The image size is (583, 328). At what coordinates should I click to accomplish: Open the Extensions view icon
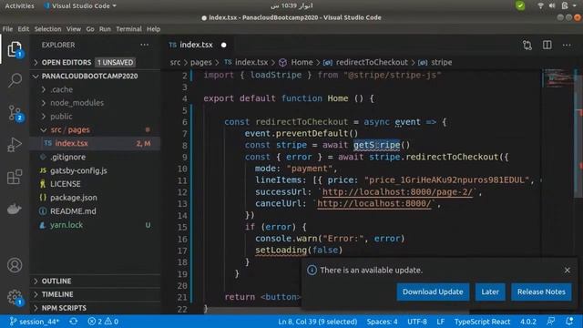[x=15, y=177]
